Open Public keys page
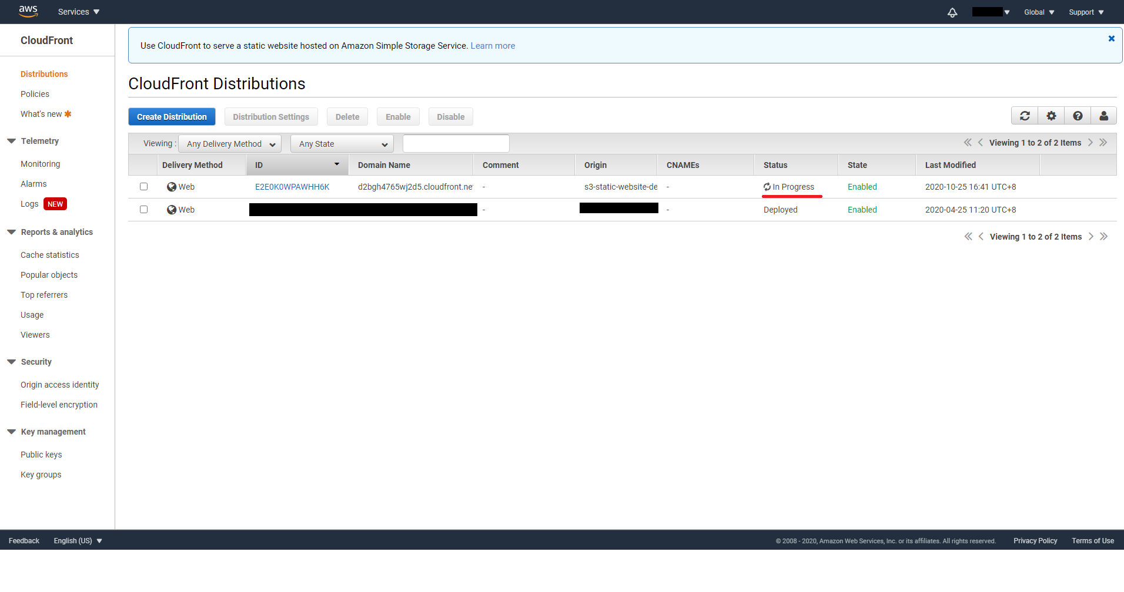This screenshot has width=1124, height=592. click(41, 455)
